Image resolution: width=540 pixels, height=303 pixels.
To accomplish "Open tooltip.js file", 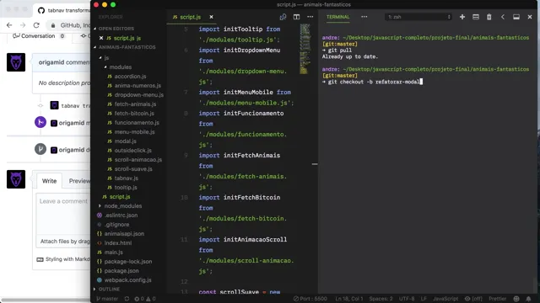I will click(126, 188).
